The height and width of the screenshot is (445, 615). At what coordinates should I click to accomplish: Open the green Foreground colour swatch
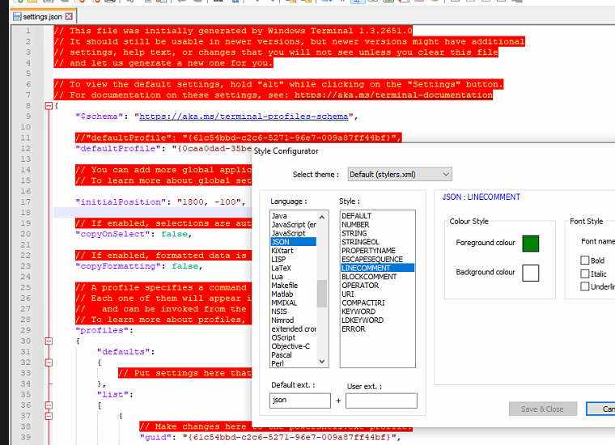coord(530,244)
